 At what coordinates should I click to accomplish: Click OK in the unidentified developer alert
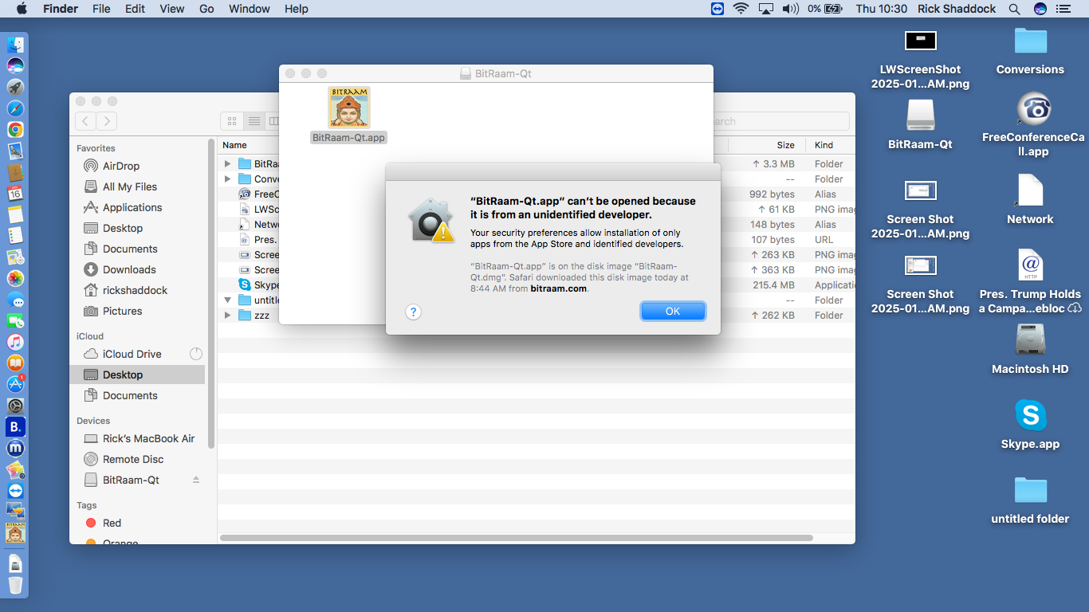673,312
